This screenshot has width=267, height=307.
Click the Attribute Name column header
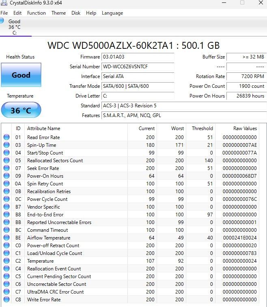pyautogui.click(x=43, y=128)
